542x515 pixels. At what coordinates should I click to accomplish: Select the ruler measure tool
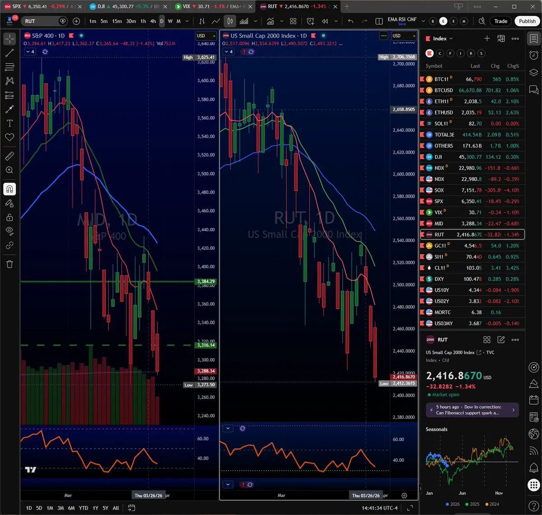click(9, 156)
